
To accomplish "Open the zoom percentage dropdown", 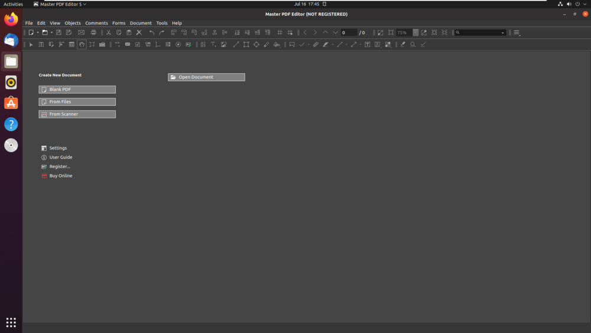I will pos(415,33).
